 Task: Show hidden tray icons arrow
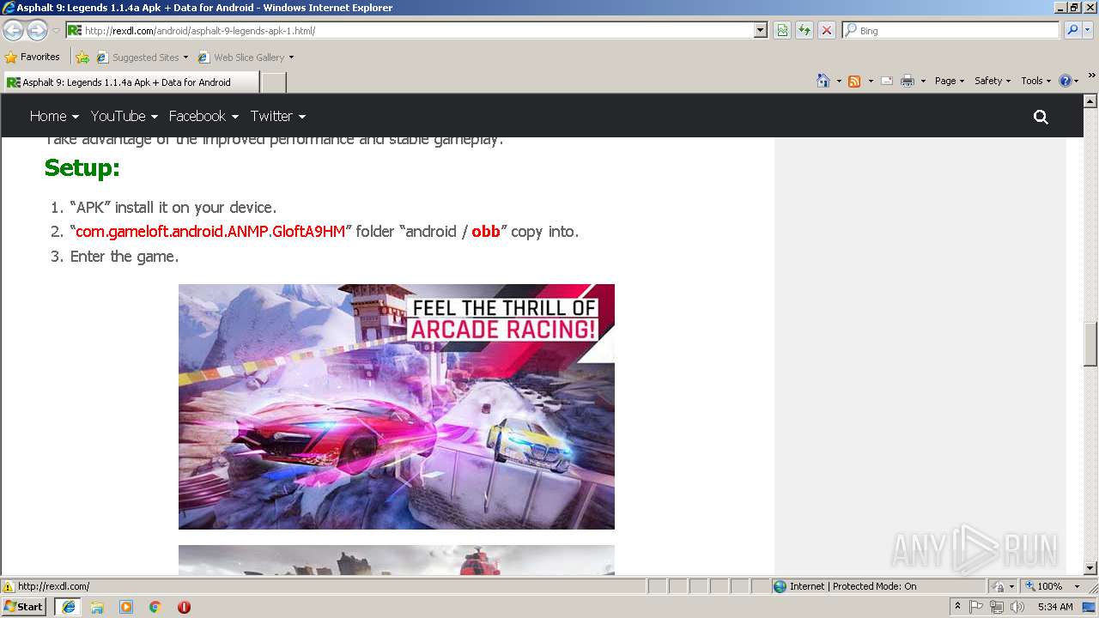(x=957, y=606)
